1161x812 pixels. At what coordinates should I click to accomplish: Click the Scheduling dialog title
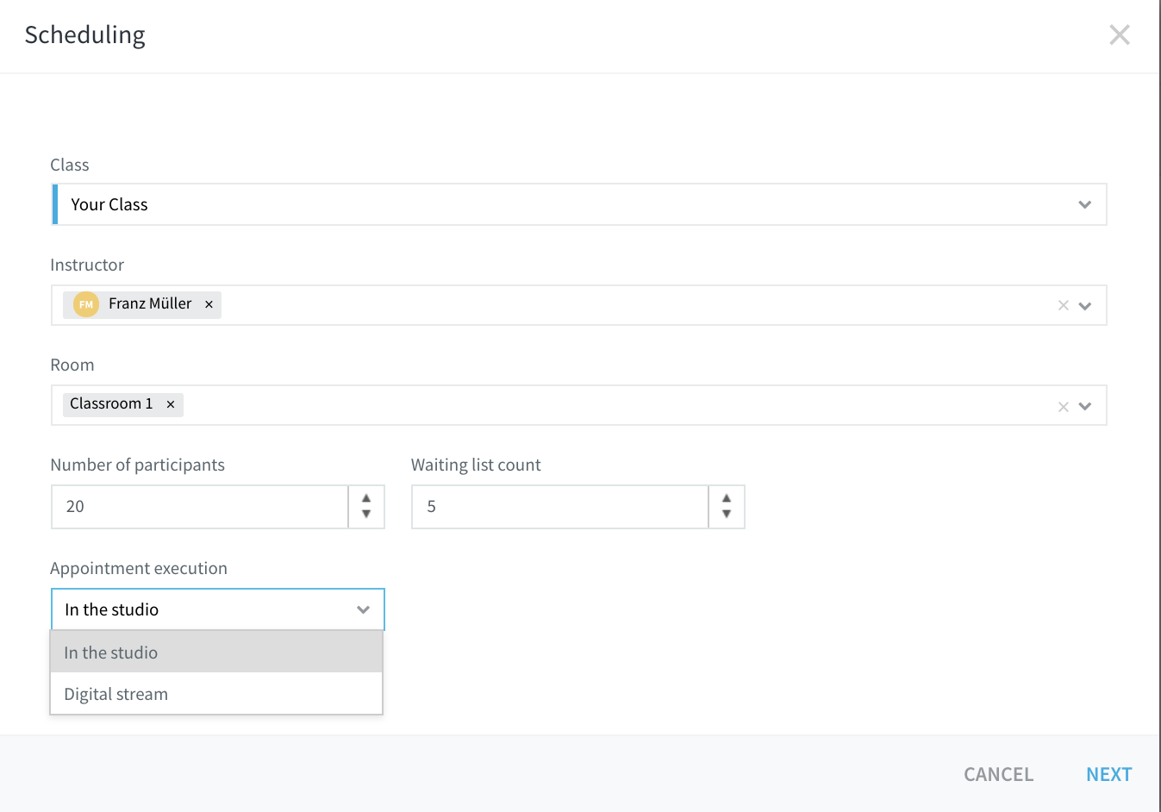(85, 34)
